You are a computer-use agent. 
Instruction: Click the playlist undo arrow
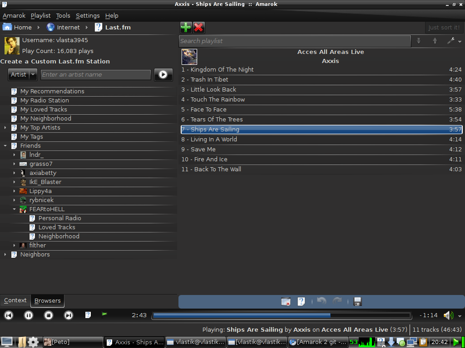(x=322, y=301)
